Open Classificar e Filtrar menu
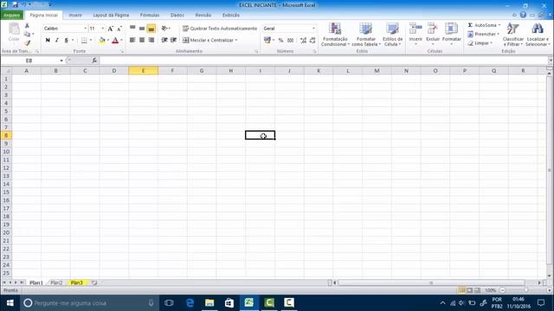Screen dimensions: 554x311 pyautogui.click(x=513, y=35)
